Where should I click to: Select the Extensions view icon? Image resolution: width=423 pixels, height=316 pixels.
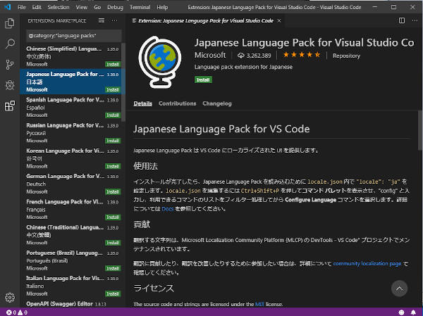10,106
